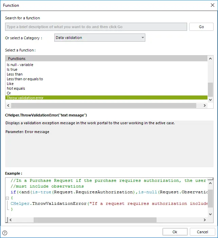Click the CHelper.ThrowValidationError code line
218x238 pixels.
pos(109,203)
